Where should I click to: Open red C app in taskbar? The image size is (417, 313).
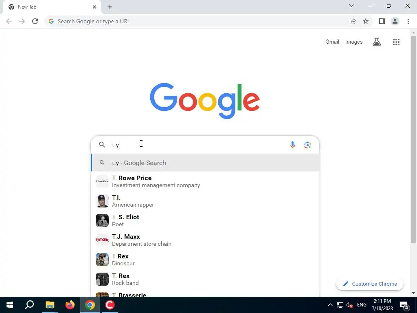tap(110, 305)
